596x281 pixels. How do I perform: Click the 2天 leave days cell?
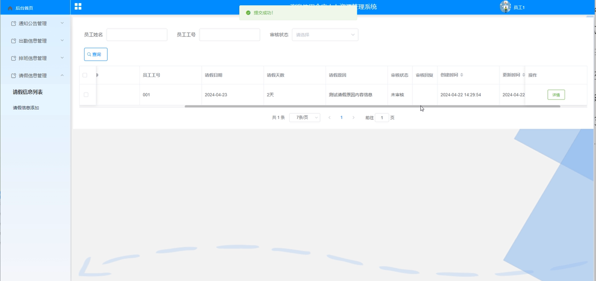(270, 95)
